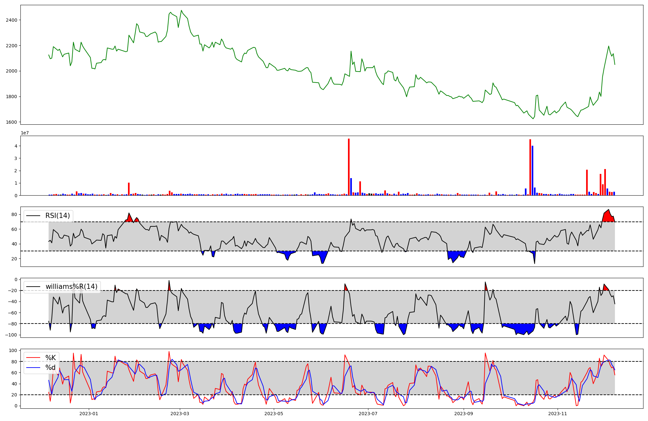Click the williams%R(14) legend label

[x=71, y=287]
